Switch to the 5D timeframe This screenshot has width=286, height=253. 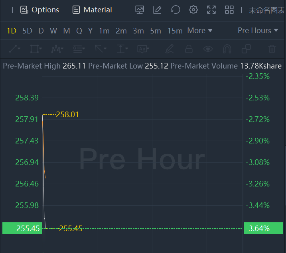(x=27, y=31)
